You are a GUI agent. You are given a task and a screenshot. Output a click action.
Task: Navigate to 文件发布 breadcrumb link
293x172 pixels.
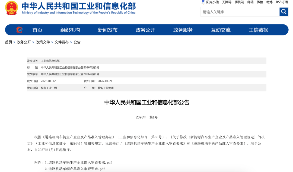pos(62,42)
